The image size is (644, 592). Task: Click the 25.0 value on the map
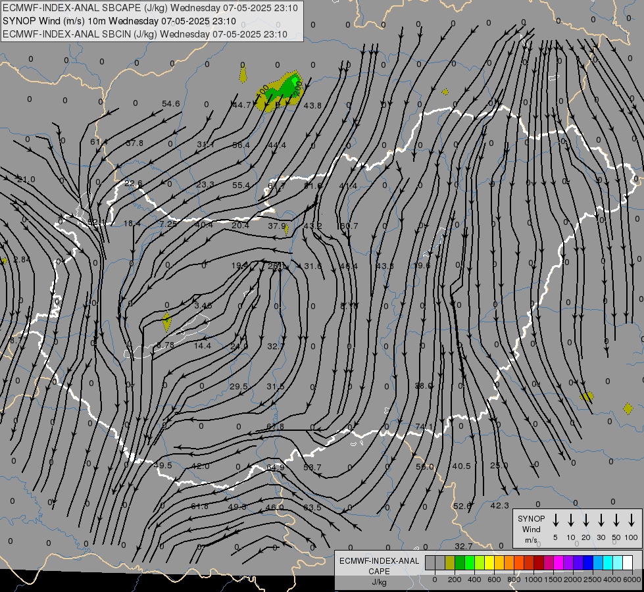coord(499,465)
